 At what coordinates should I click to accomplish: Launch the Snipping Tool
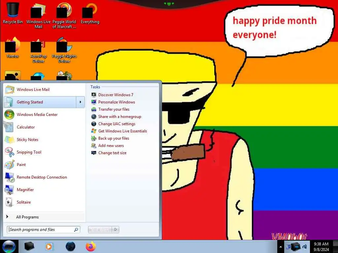pos(44,152)
